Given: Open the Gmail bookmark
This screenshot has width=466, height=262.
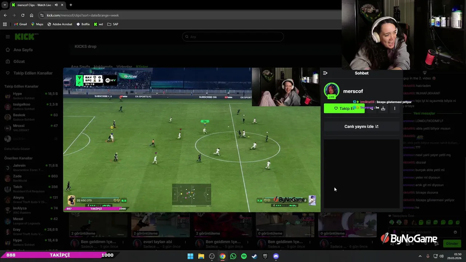Looking at the screenshot, I should click(x=20, y=24).
